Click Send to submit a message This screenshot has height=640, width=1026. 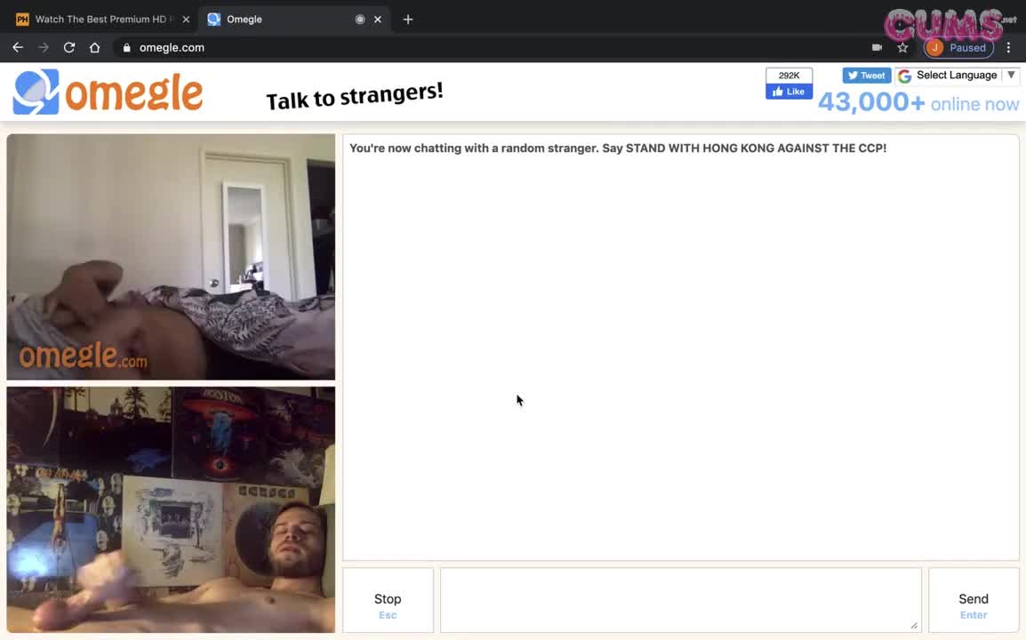pos(973,599)
